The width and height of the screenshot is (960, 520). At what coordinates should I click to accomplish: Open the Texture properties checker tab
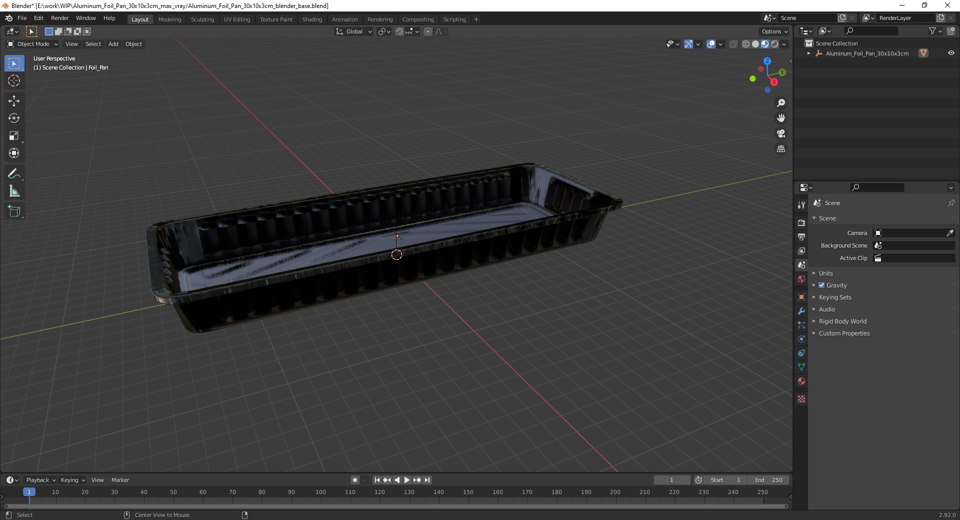(801, 399)
